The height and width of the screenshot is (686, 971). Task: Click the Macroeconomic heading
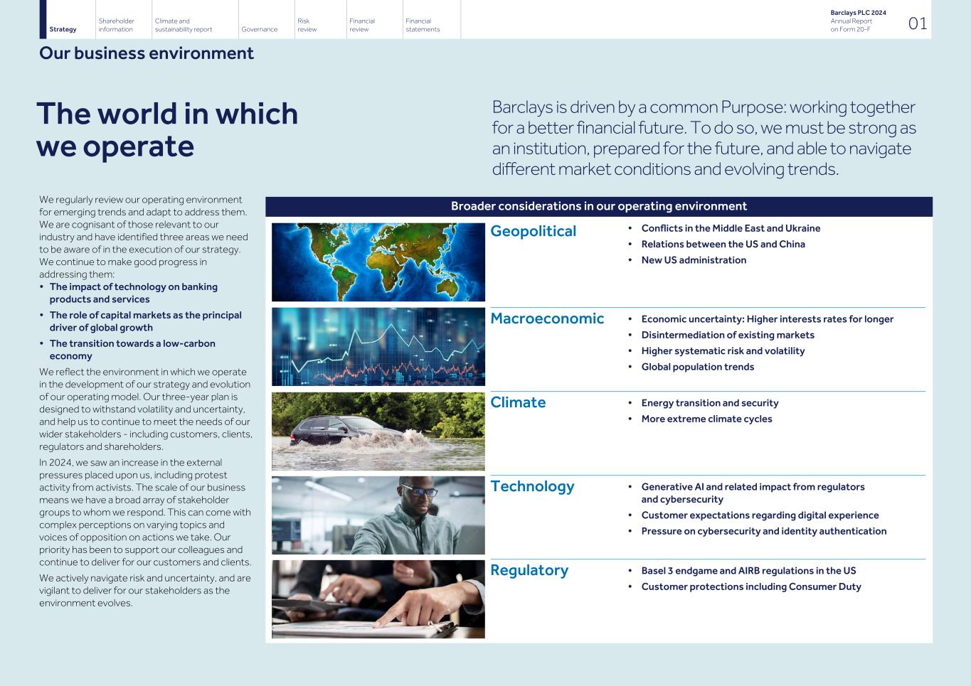(x=547, y=318)
